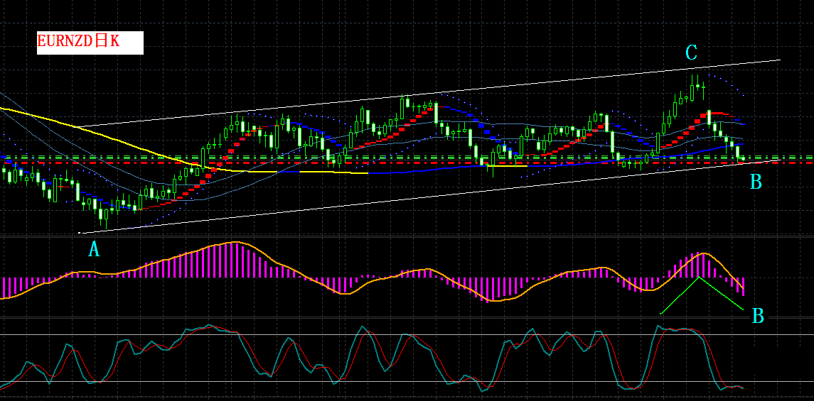Select the upper white channel trendline
This screenshot has height=401, width=814.
(x=429, y=94)
